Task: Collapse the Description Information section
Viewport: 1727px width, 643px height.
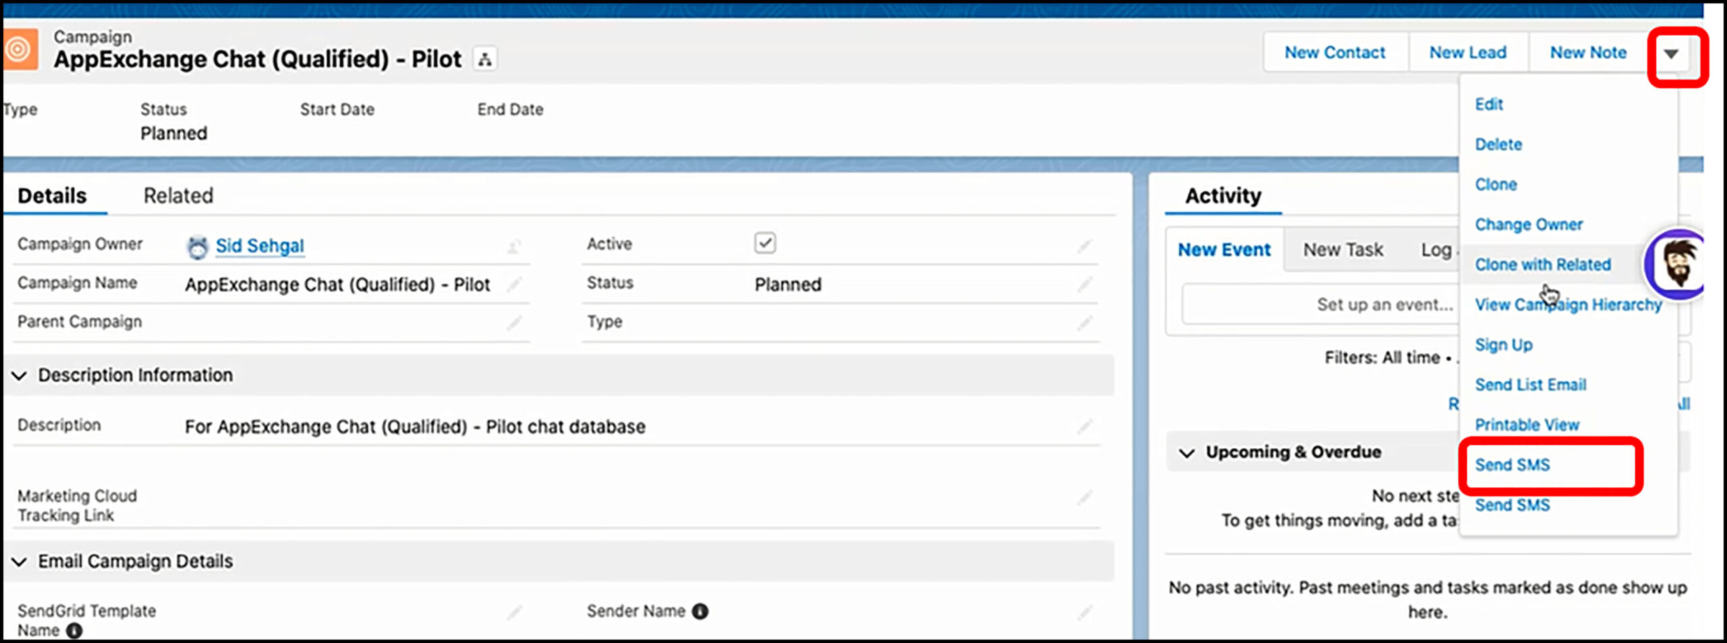Action: pos(20,375)
